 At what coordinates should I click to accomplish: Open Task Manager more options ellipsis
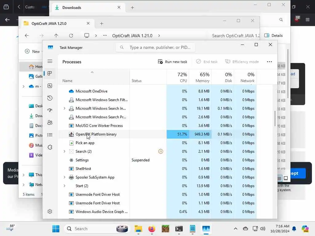tap(269, 61)
